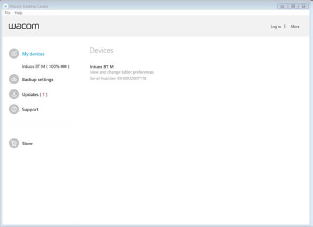Click the Wacom Desktop Center title bar icon

(6, 6)
